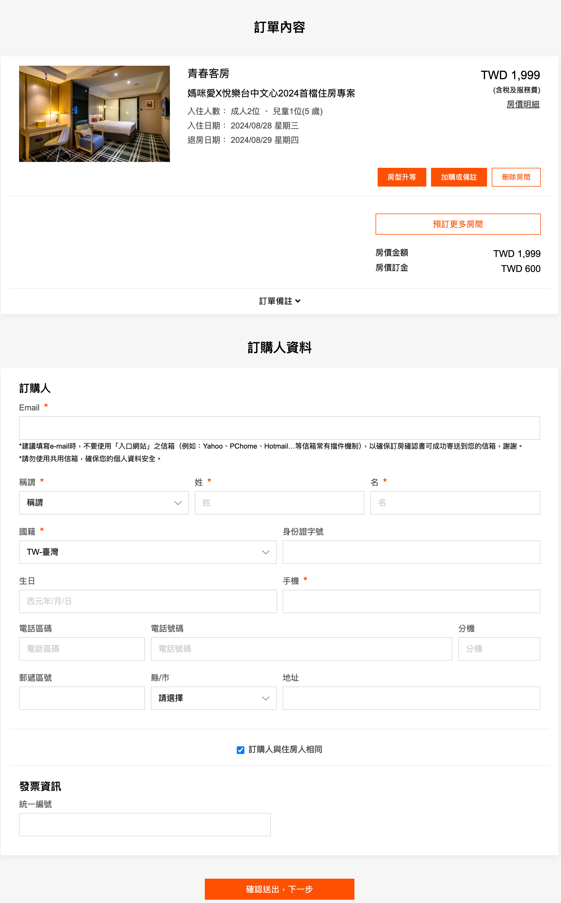Focus the Email input field

pos(279,428)
